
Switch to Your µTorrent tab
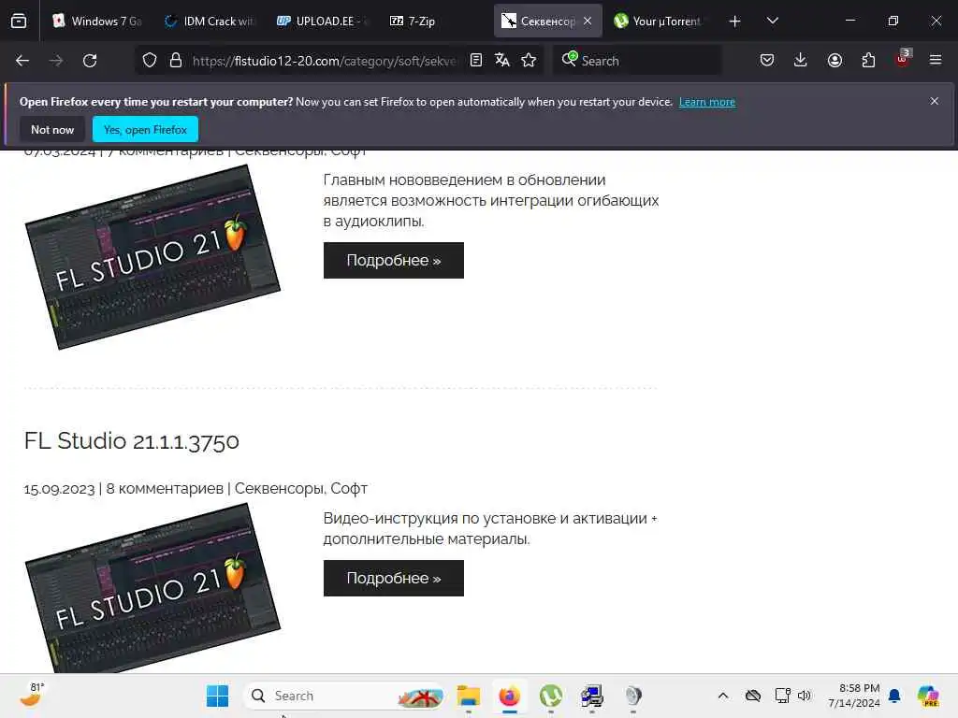(x=660, y=21)
